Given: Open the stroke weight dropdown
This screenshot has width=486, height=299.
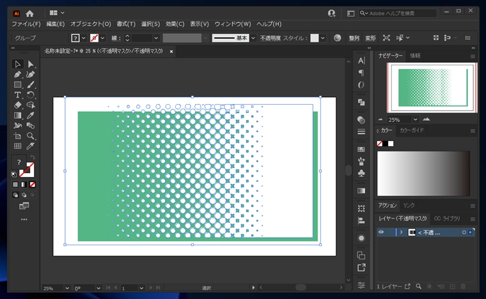Looking at the screenshot, I should 156,38.
